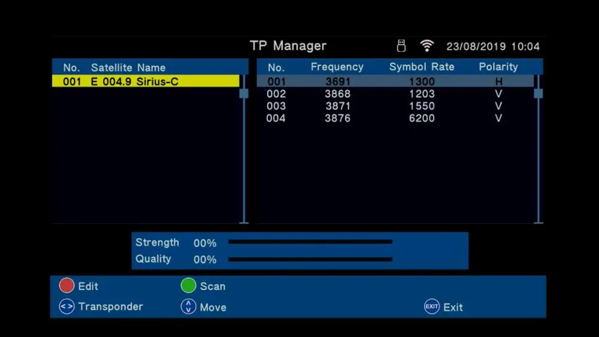Click symbol rate value 1203
This screenshot has height=337, width=599.
pos(422,94)
